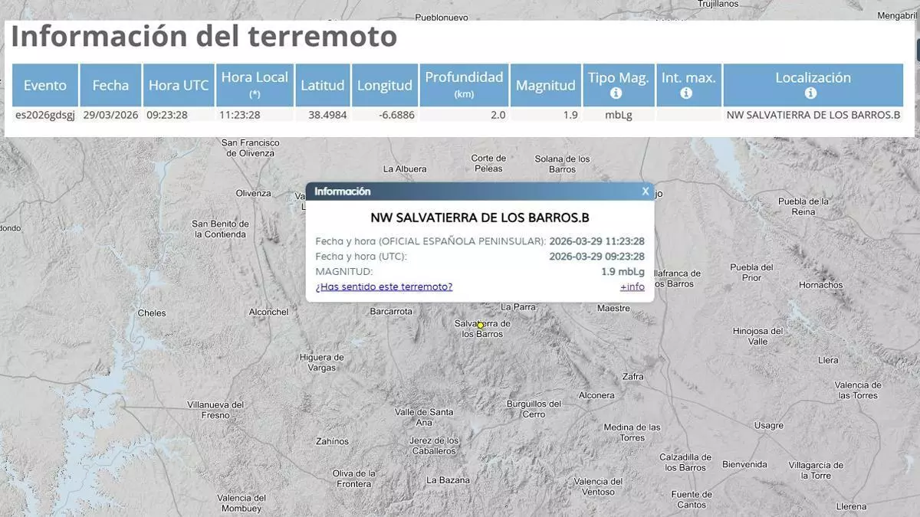Click the NW SALVATIERRA DE LOS BARROS.B table cell
The height and width of the screenshot is (517, 920).
click(813, 115)
